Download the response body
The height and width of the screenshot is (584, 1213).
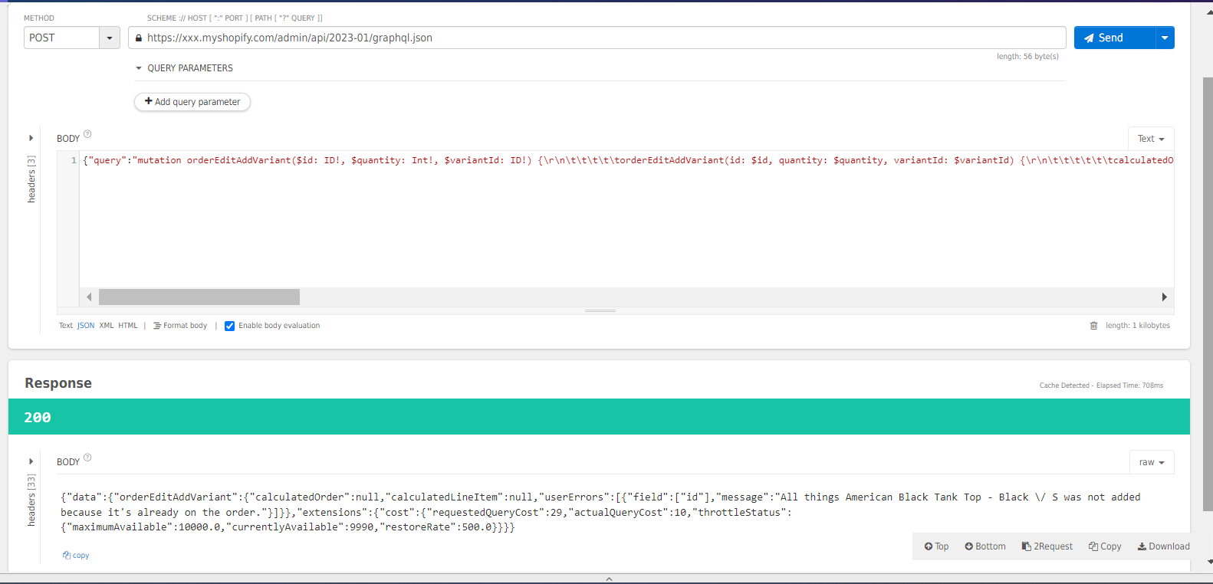[x=1163, y=546]
